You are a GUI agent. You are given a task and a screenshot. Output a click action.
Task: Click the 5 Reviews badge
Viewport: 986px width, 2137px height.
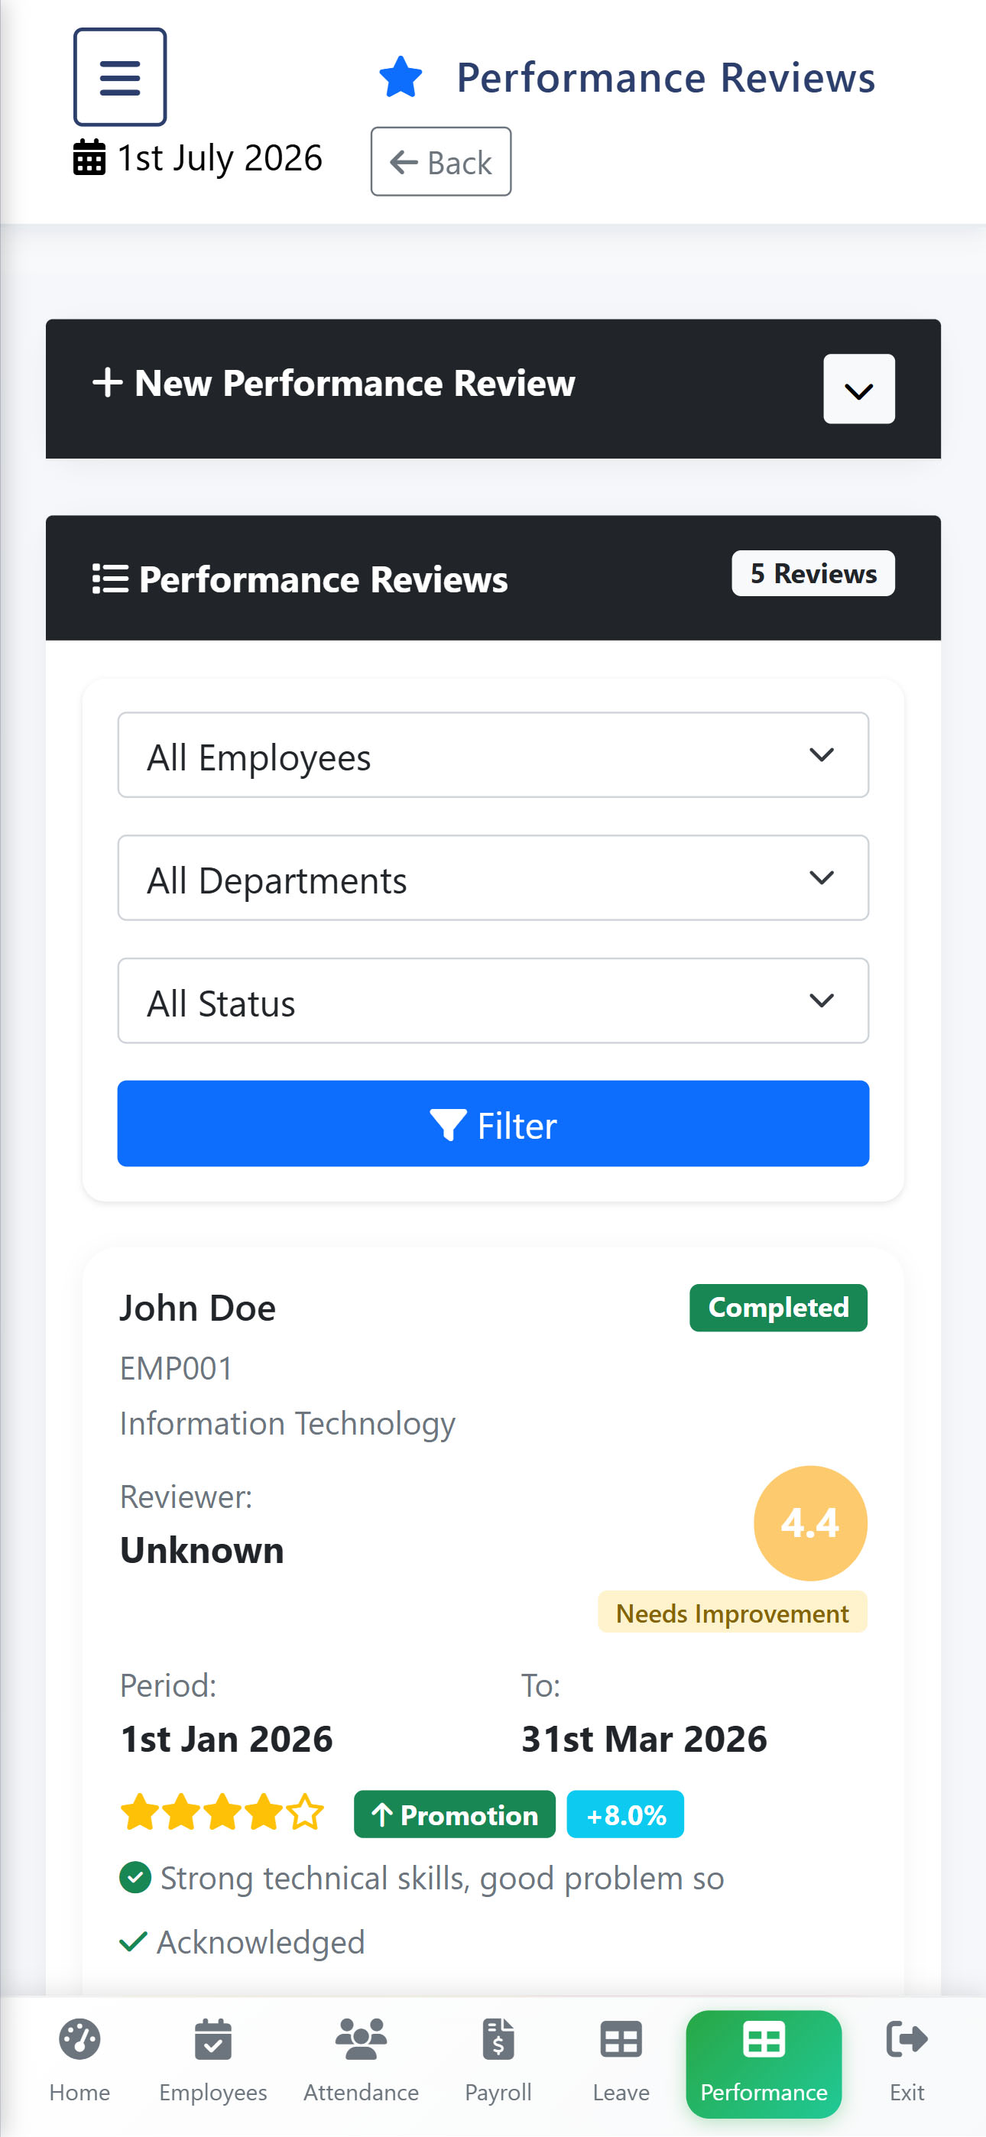click(813, 573)
